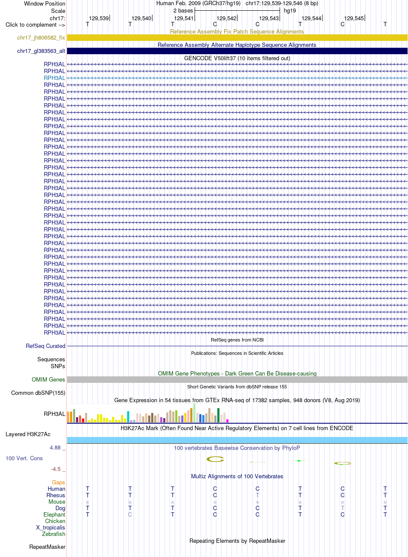Open the Reference Assembly Alternate Haplotype Sequence Alignments title
Image resolution: width=408 pixels, height=557 pixels.
tap(237, 45)
